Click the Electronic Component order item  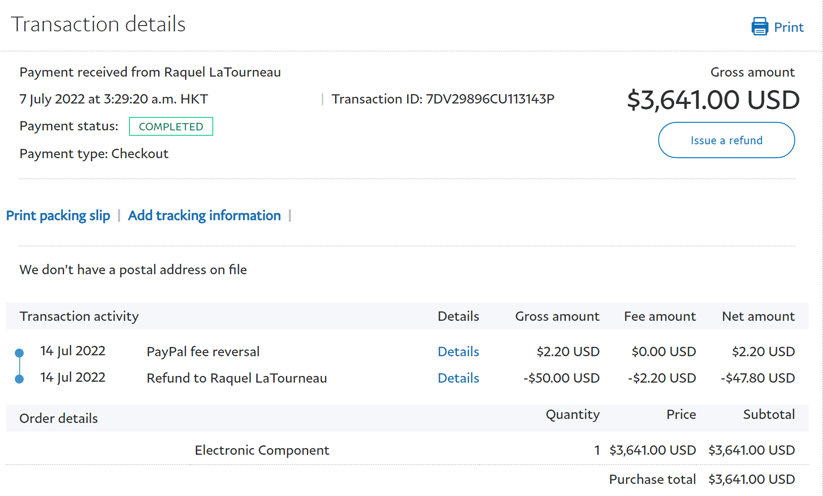(x=262, y=450)
